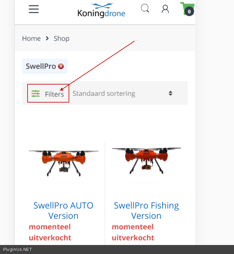Open the SwellPro AUTO Version title link
Screen dimensions: 234x254
63,210
